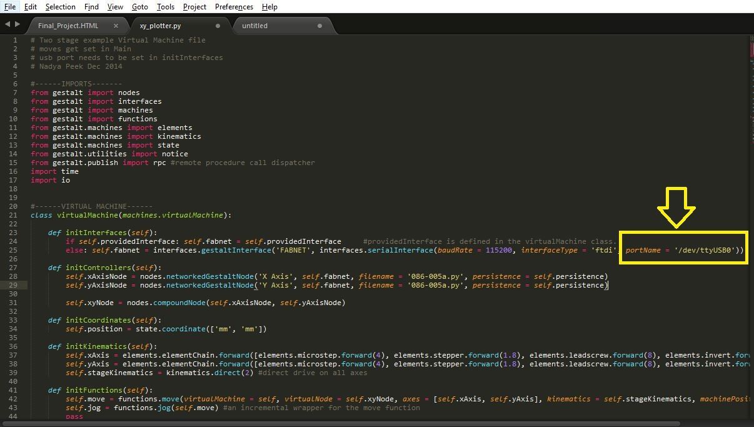Click line number 29 in the gutter
The image size is (754, 427).
(14, 285)
